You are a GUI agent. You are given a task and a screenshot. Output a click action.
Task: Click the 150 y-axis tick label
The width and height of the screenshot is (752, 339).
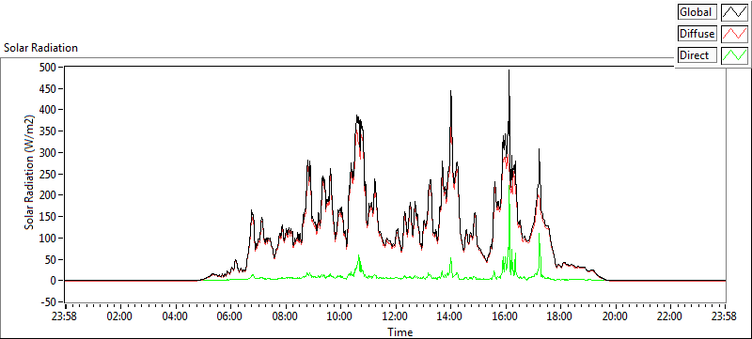tap(49, 216)
